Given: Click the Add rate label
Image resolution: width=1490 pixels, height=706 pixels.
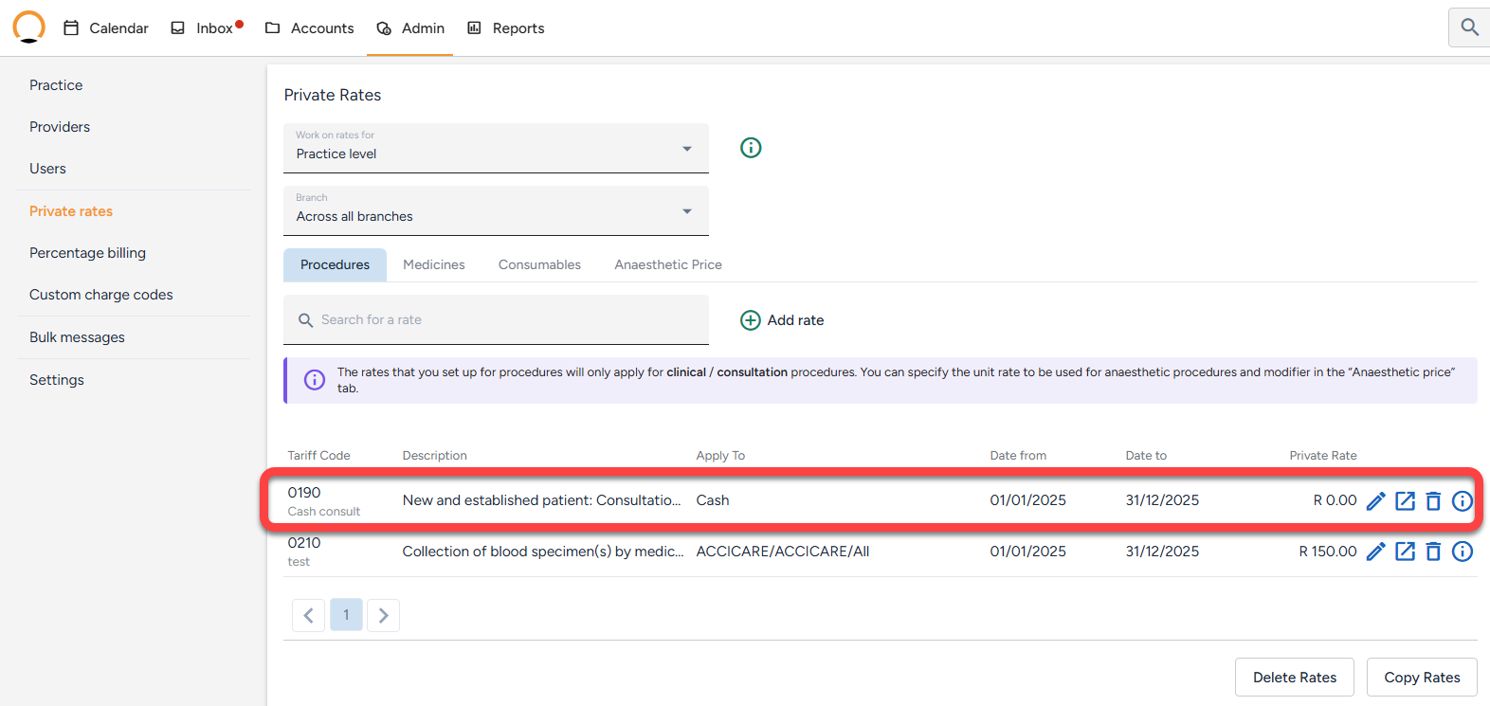Looking at the screenshot, I should [795, 320].
